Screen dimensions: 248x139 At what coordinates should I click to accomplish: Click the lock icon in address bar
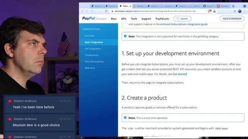112,11
